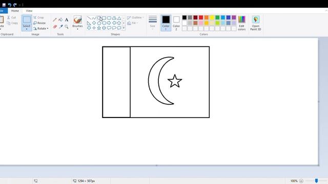
Task: Click the Edit colors button
Action: pyautogui.click(x=241, y=23)
